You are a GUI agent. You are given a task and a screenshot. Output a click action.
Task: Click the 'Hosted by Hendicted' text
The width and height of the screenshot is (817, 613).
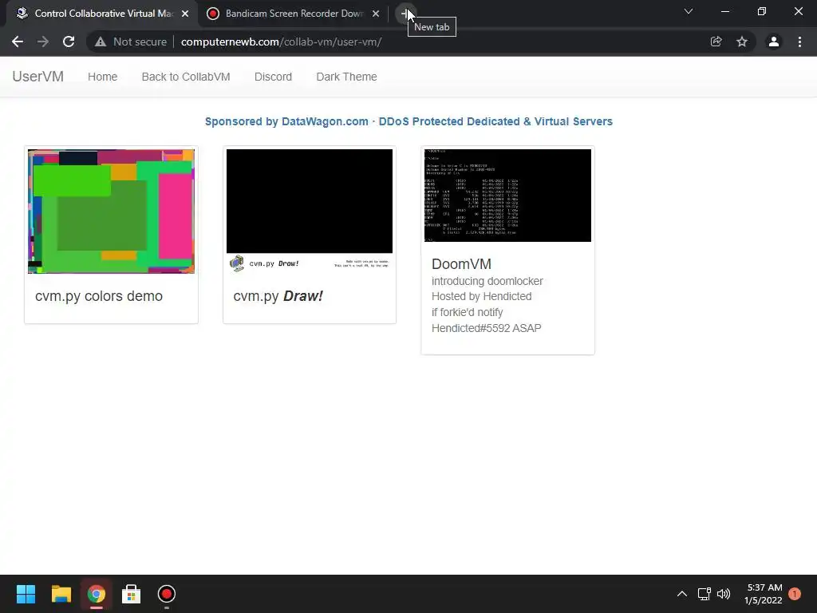click(x=481, y=296)
